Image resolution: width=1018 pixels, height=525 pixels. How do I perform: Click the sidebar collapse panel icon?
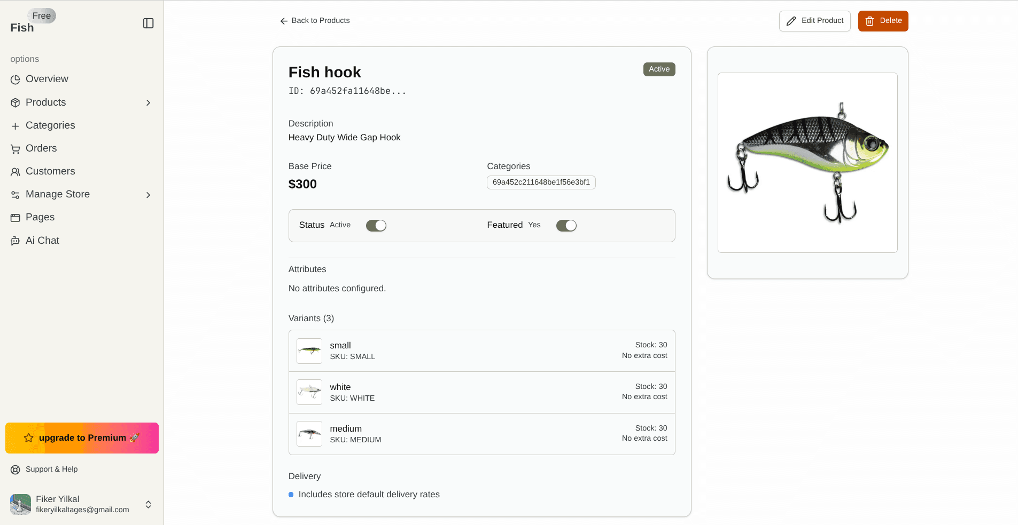pos(148,23)
